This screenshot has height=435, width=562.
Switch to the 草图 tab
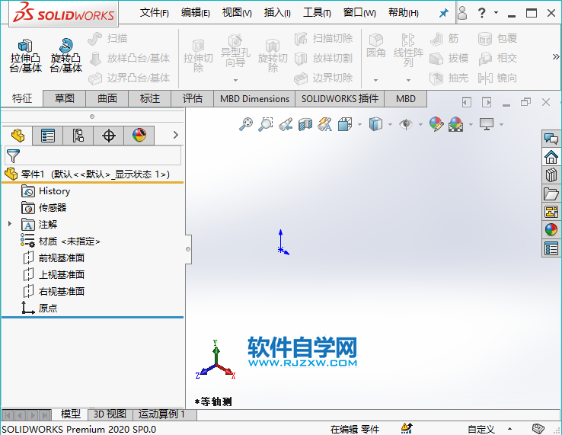[x=64, y=98]
